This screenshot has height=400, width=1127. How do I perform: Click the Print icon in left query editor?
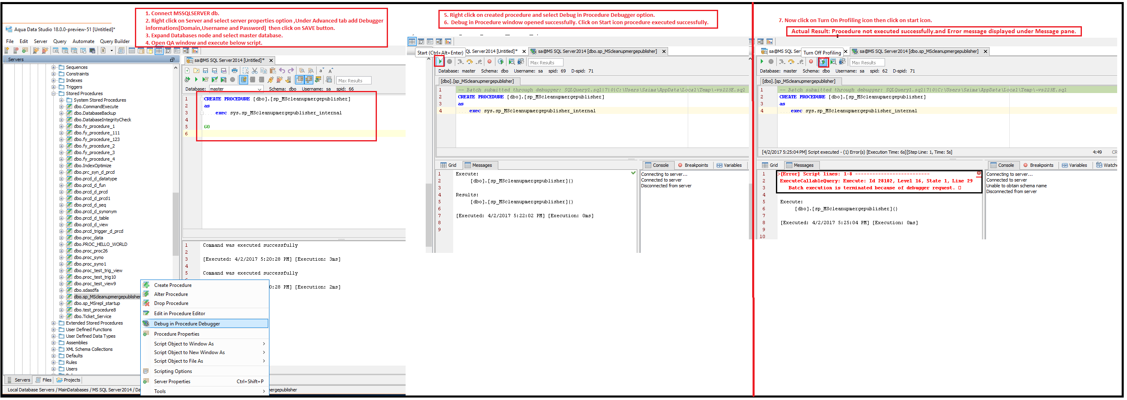click(235, 70)
